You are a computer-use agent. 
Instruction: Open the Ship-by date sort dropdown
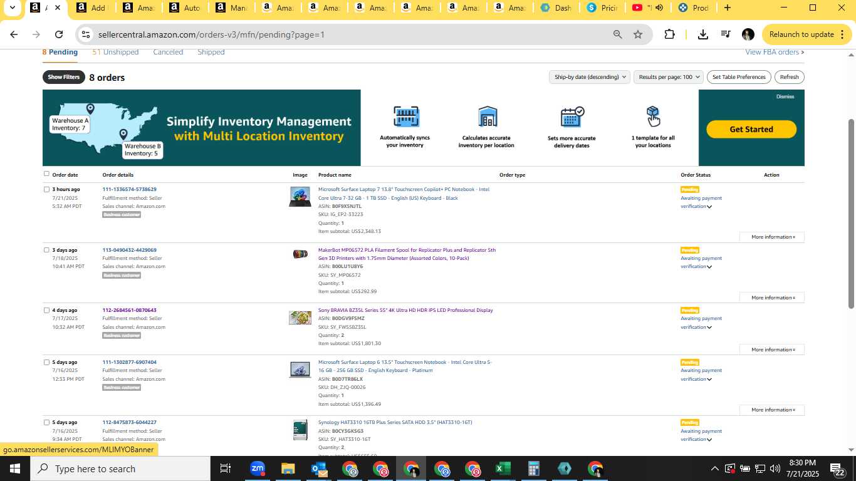[x=589, y=77]
